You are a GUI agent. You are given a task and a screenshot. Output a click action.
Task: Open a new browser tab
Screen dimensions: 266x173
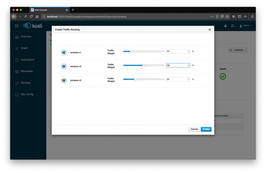(x=73, y=10)
